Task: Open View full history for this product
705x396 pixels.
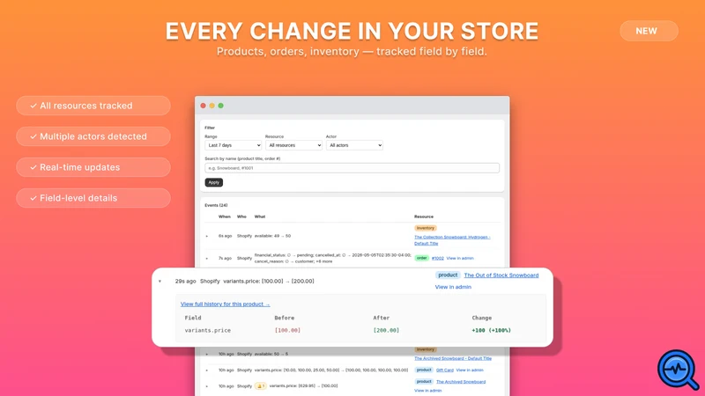Action: tap(226, 304)
